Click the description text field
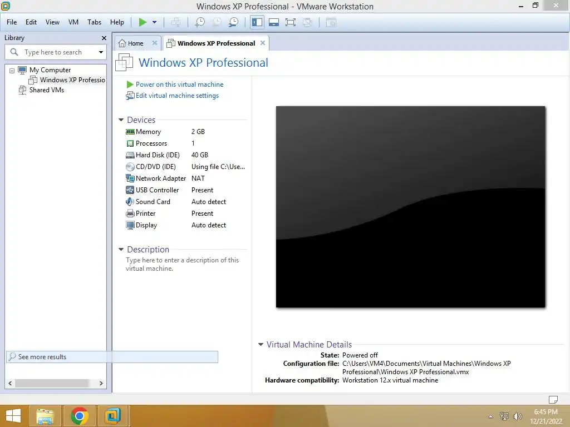This screenshot has height=427, width=570. [183, 264]
